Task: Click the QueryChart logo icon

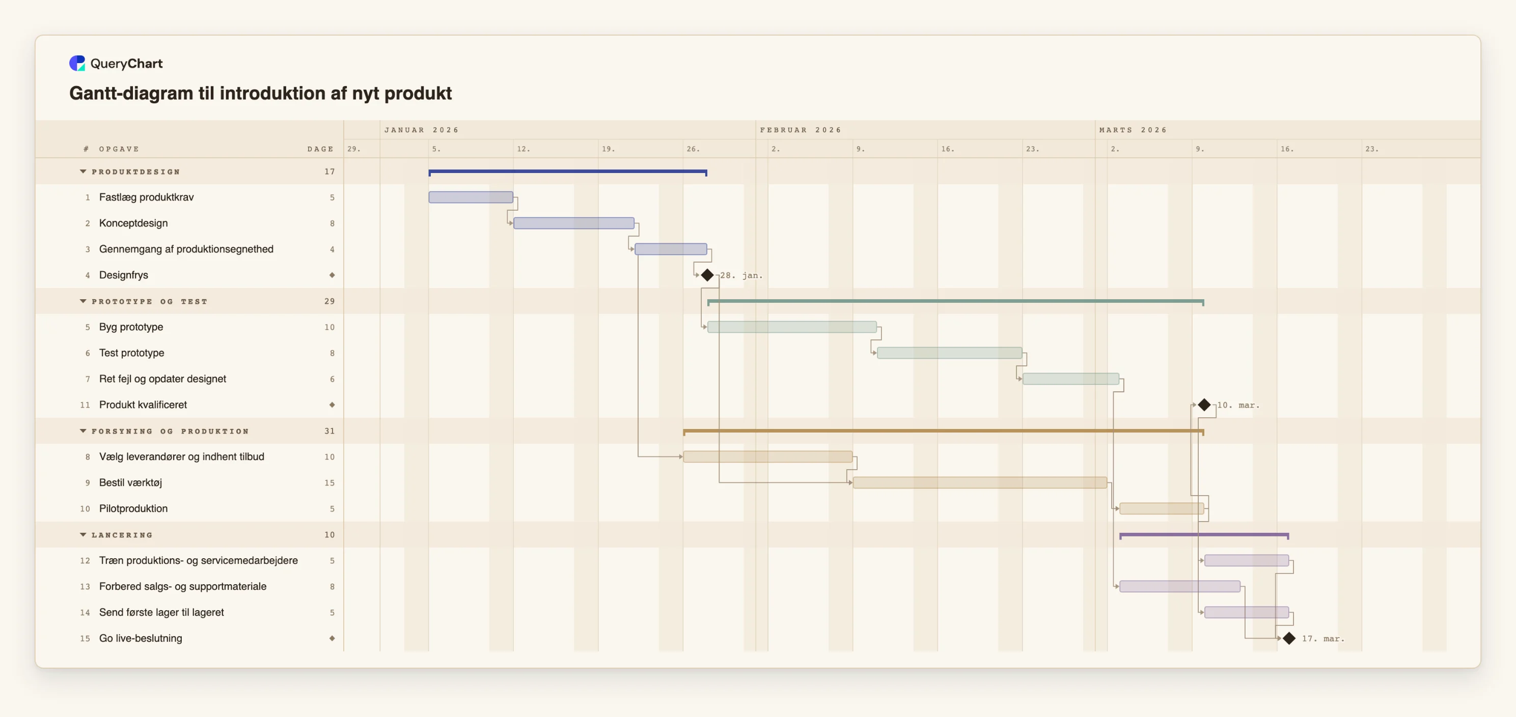Action: [77, 64]
